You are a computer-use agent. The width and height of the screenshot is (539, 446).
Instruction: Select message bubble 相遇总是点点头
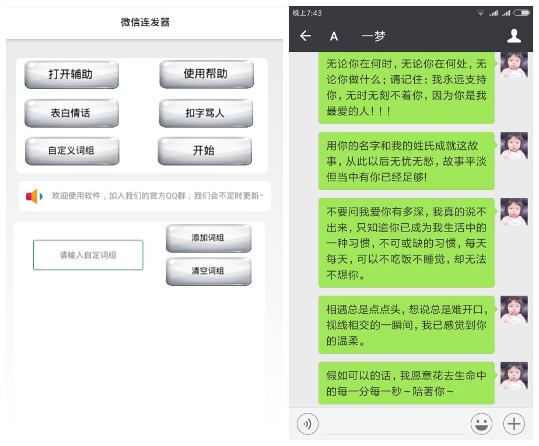(x=407, y=325)
